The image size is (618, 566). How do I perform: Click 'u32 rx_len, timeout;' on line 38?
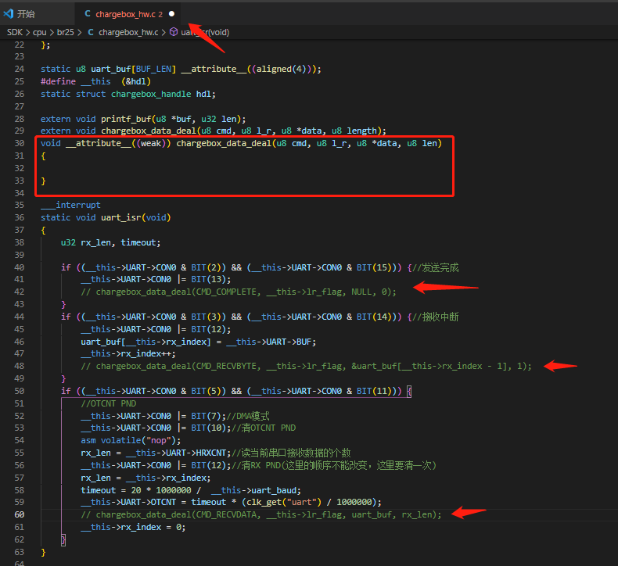tap(111, 242)
